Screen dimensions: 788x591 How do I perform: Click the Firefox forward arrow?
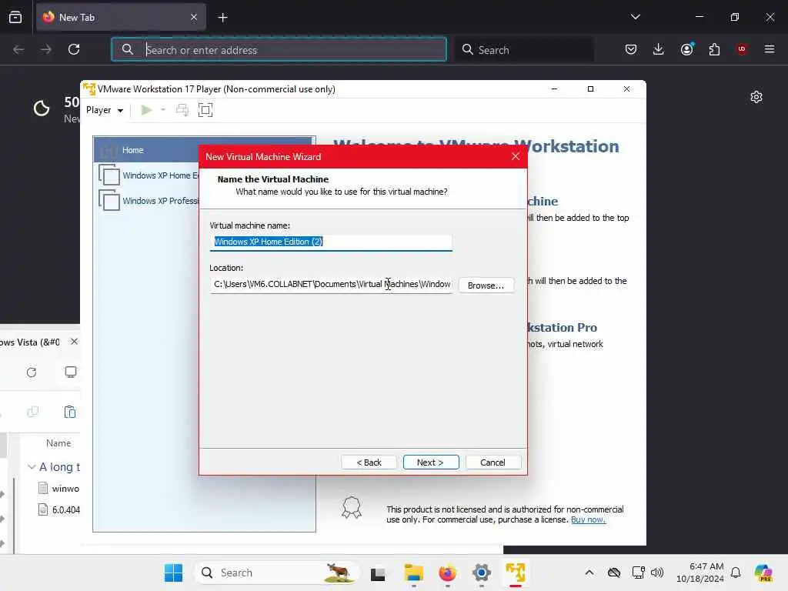[45, 49]
